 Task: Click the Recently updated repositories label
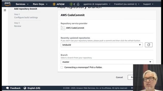coord(75,38)
